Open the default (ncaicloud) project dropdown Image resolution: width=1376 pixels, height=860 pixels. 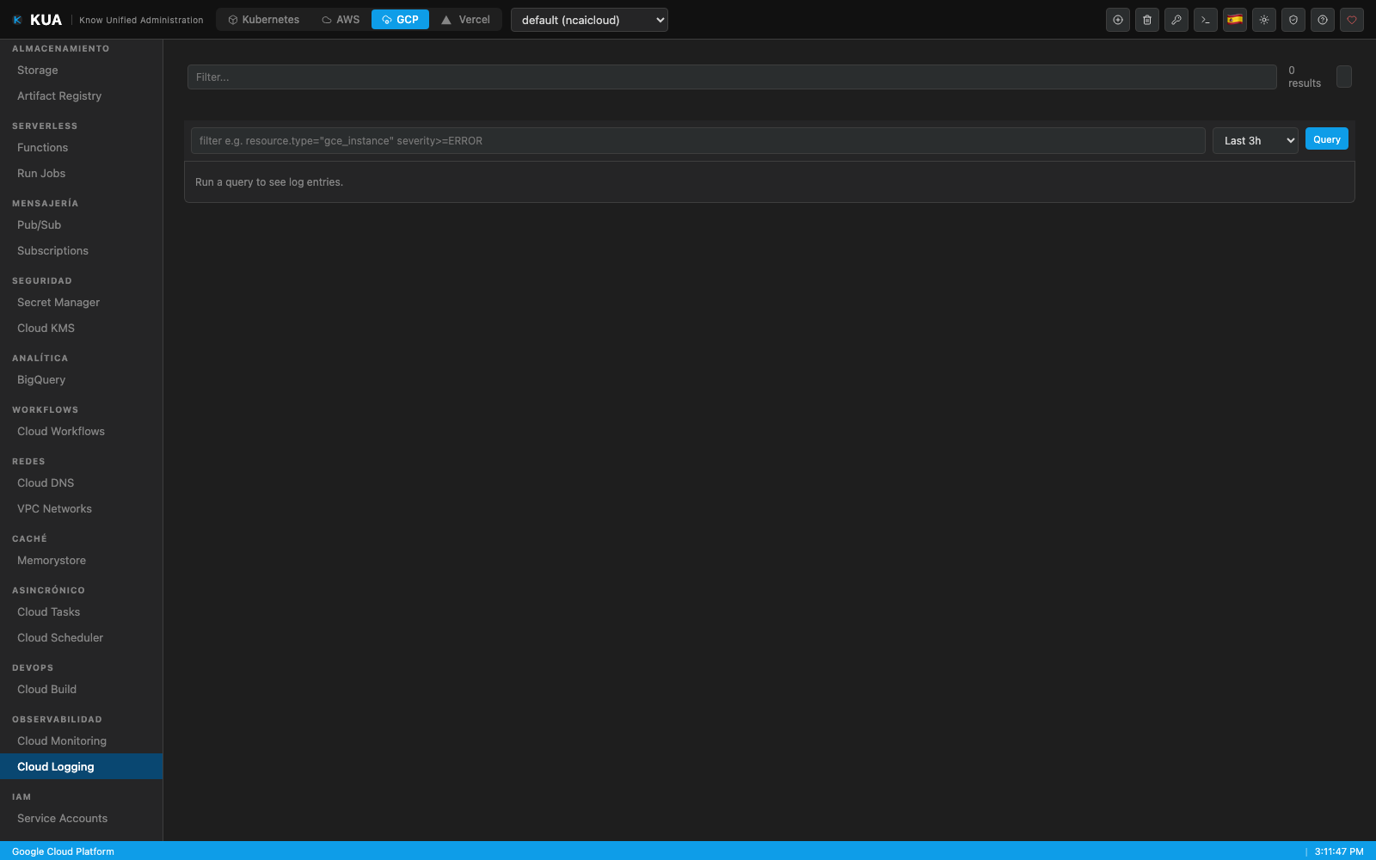(x=589, y=20)
